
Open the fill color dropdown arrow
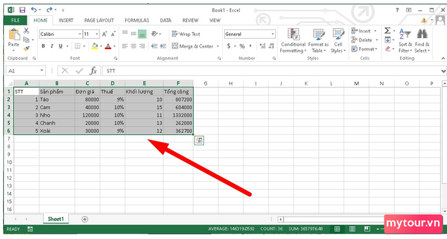(x=101, y=46)
